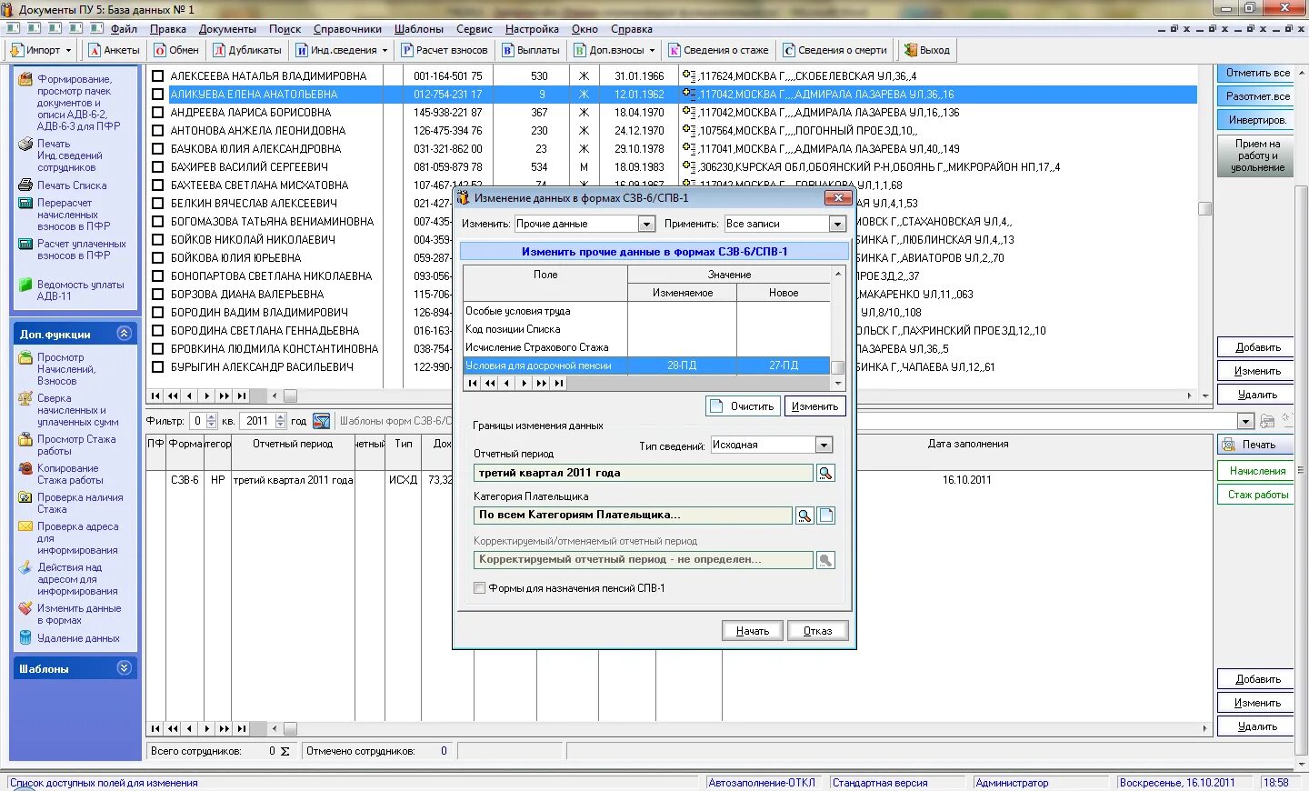This screenshot has height=791, width=1309.
Task: Click the Прием на работу и увольнение button
Action: click(1257, 155)
